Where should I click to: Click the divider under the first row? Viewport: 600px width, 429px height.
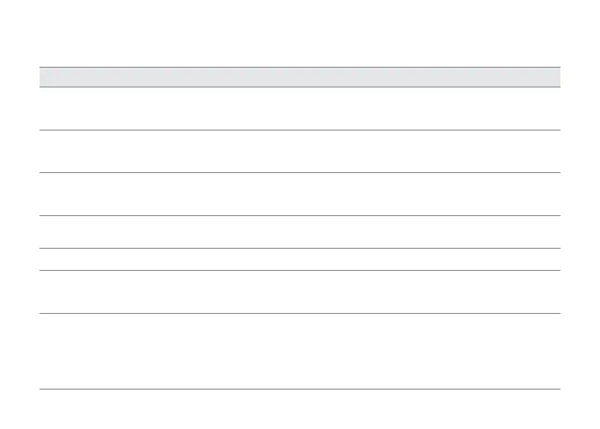click(300, 130)
